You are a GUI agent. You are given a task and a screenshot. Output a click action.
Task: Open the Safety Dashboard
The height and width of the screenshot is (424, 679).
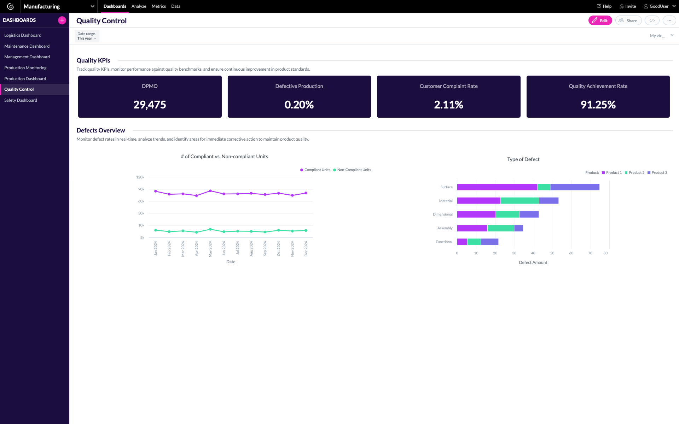click(x=21, y=100)
